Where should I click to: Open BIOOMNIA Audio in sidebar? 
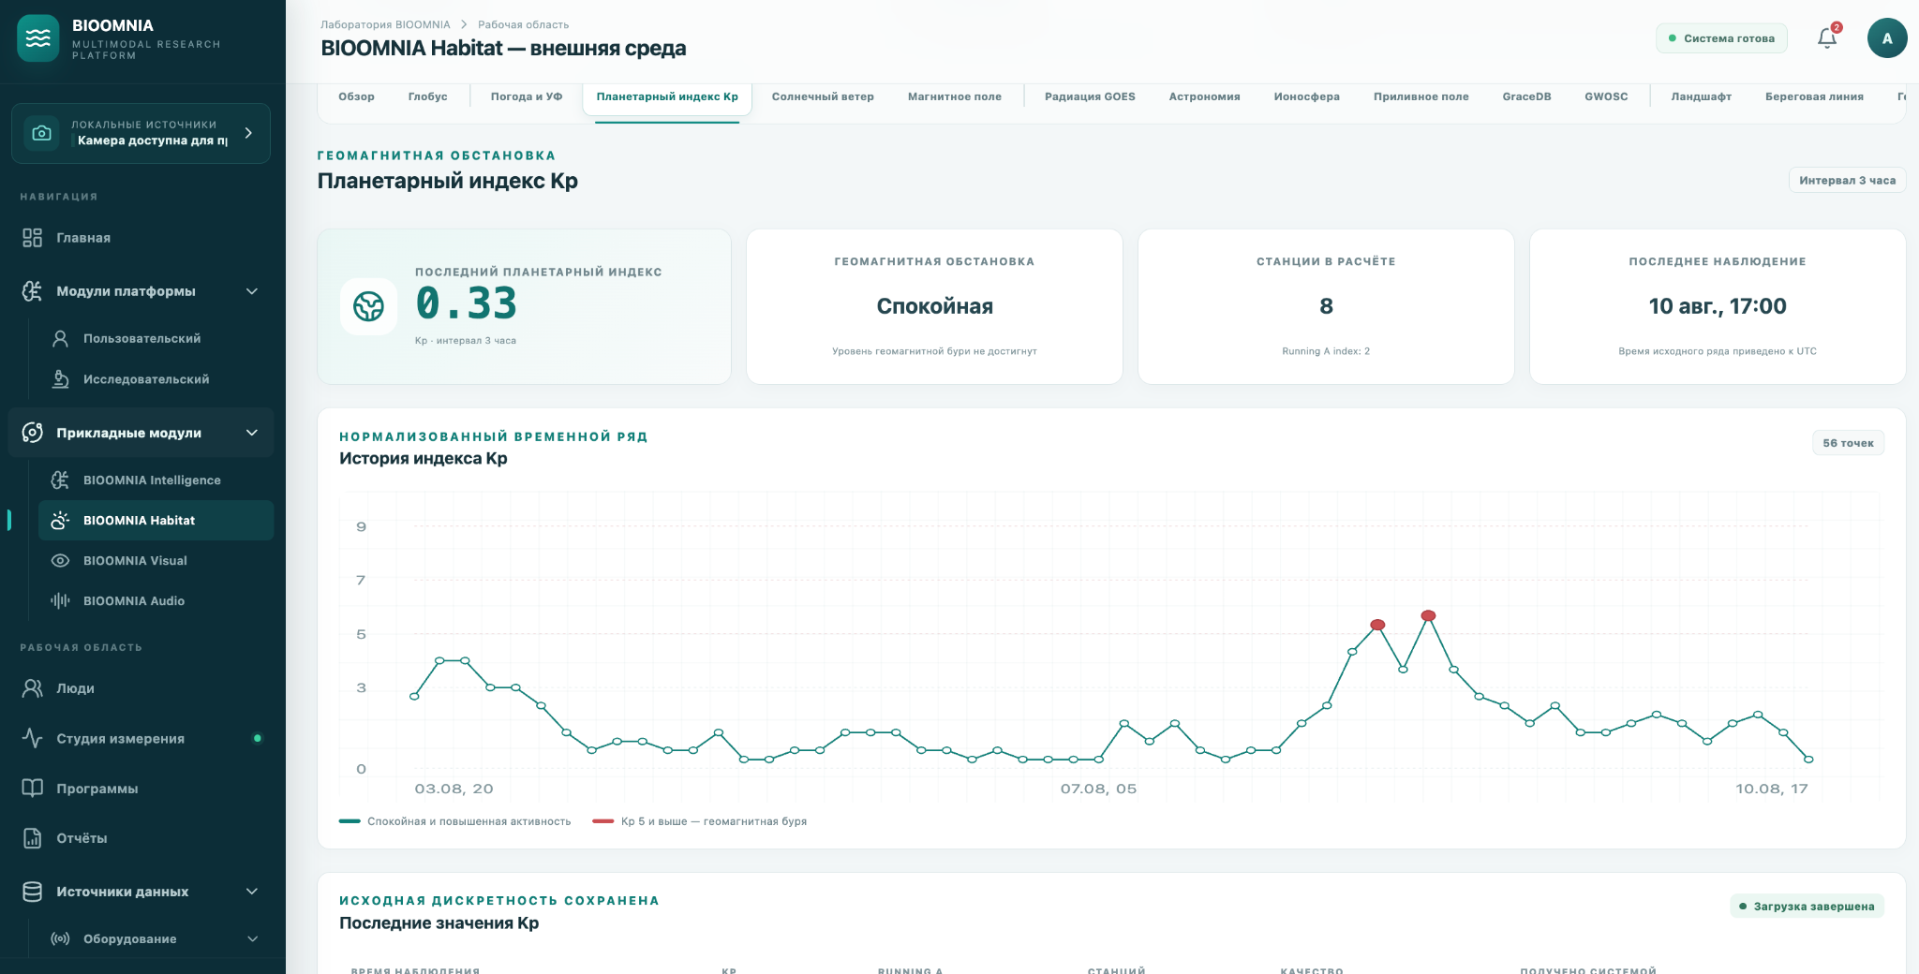156,600
